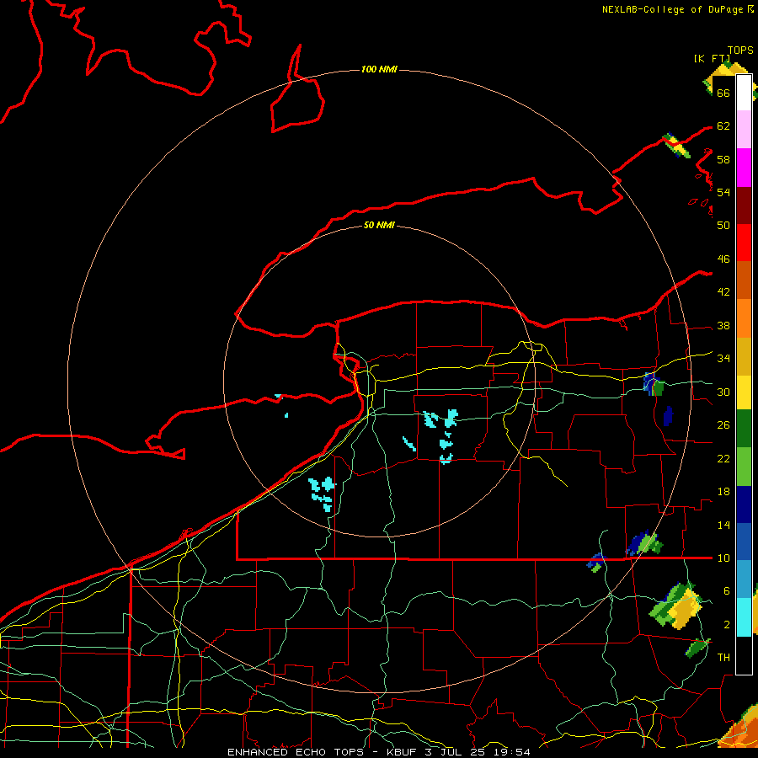Pick the bright yellow legend swatch
758x758 pixels.
point(744,392)
